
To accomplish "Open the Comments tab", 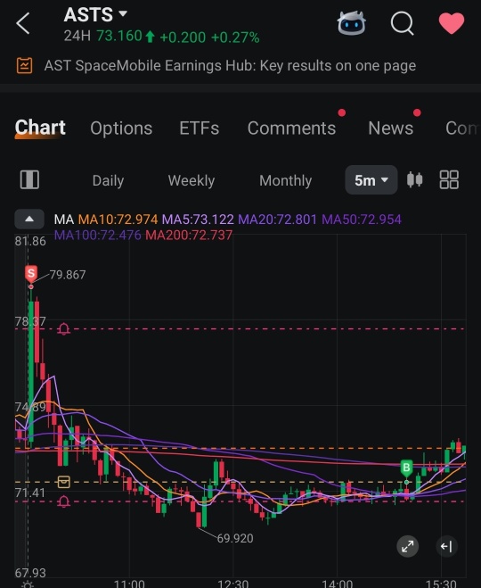I will pyautogui.click(x=291, y=128).
